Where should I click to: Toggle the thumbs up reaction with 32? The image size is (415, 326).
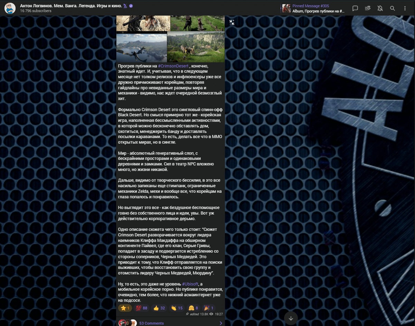click(159, 308)
